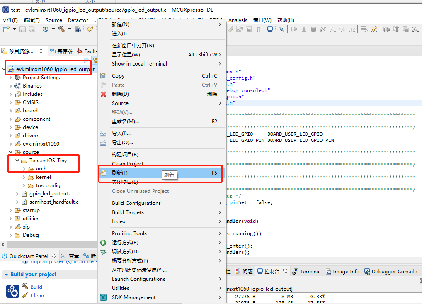Click the skip all breakpoints icon
422x304 pixels.
pos(281,29)
